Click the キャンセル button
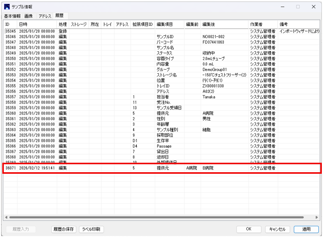Viewport: 323px width, 238px height. point(277,229)
